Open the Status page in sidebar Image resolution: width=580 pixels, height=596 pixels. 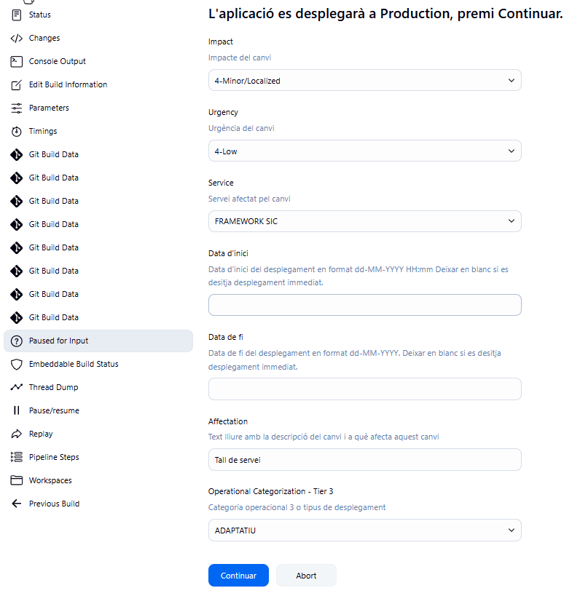39,15
